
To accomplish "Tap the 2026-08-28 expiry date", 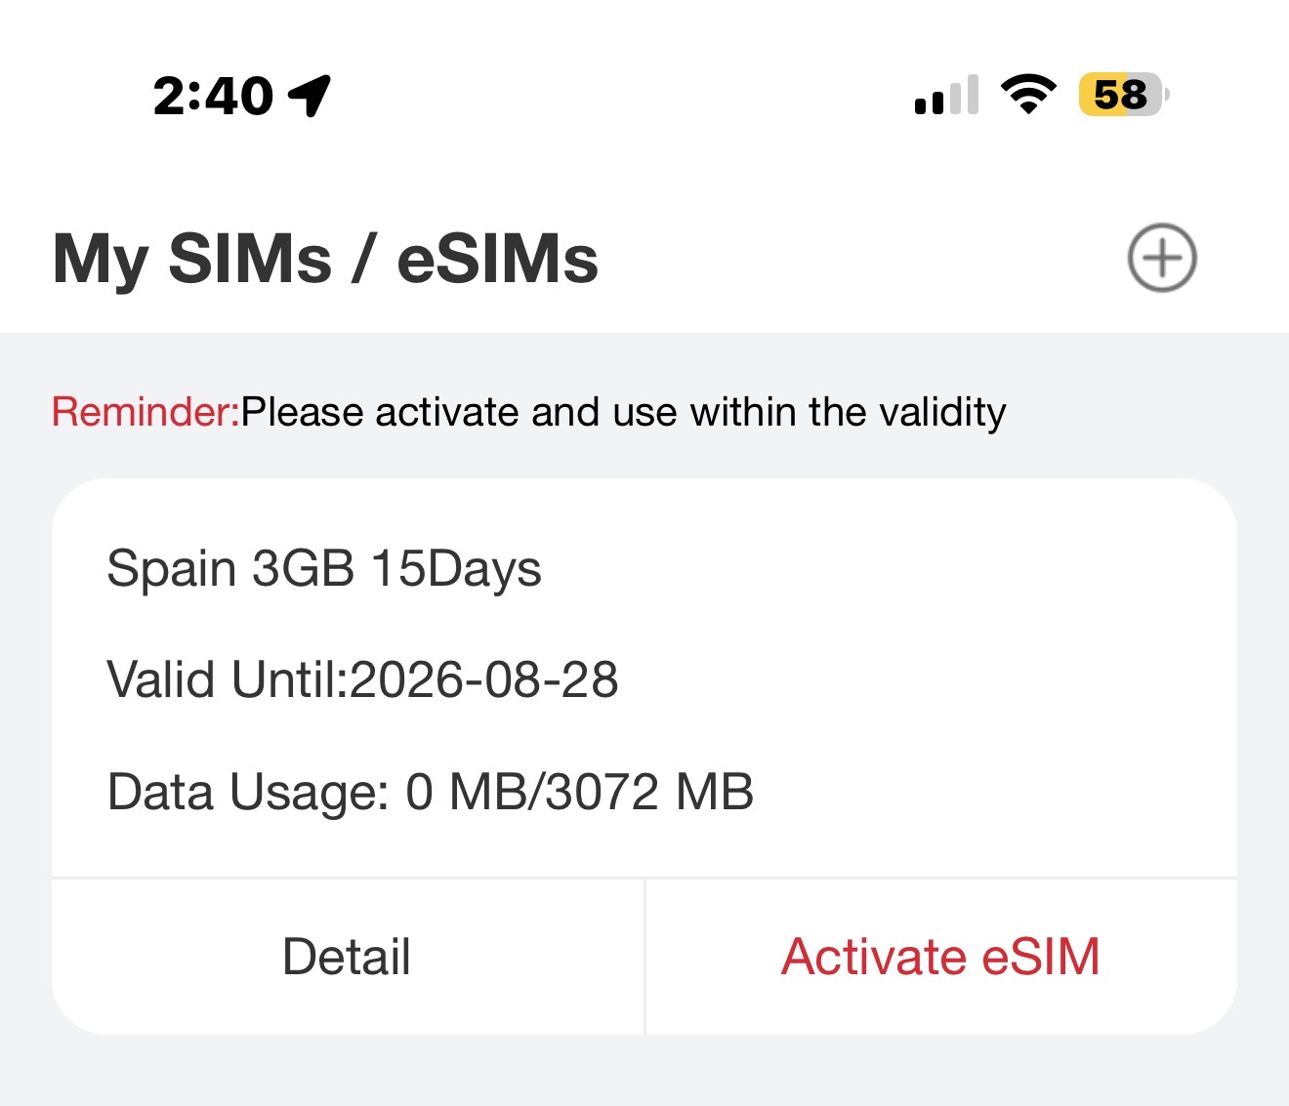I will click(x=484, y=679).
